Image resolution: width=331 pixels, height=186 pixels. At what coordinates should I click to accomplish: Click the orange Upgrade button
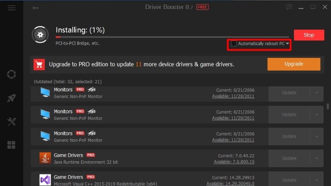(294, 64)
